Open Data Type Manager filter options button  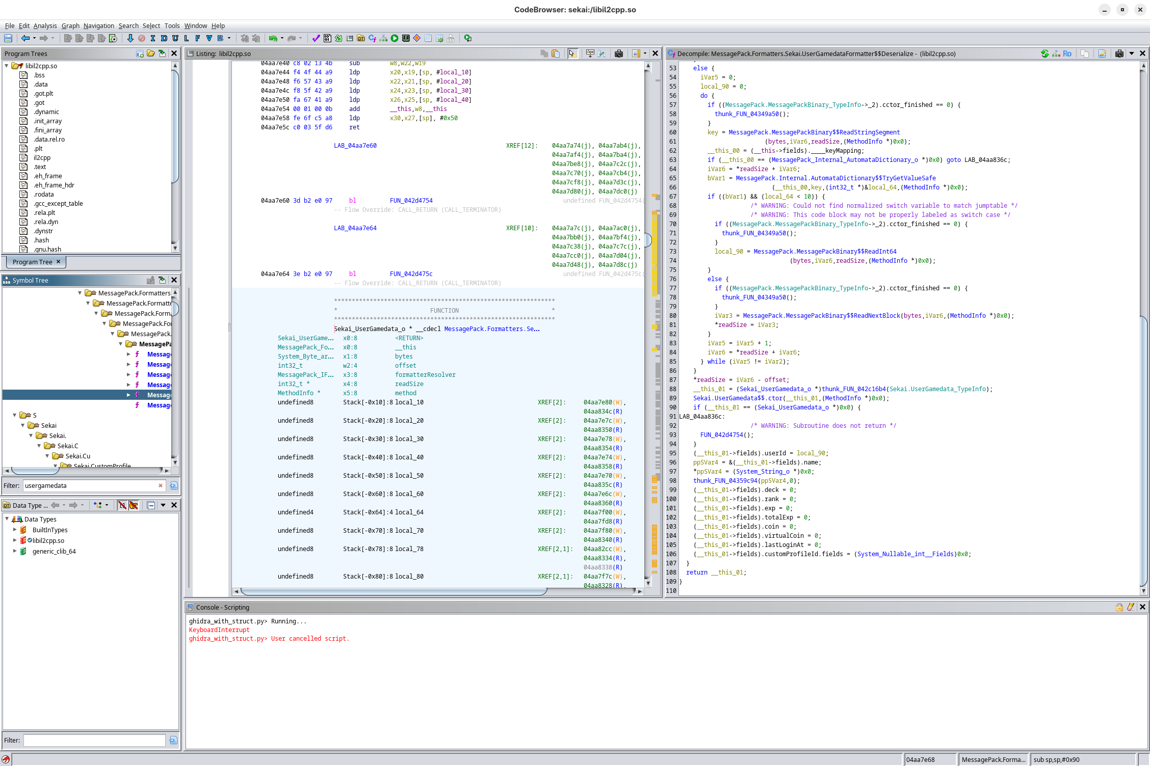click(x=173, y=740)
